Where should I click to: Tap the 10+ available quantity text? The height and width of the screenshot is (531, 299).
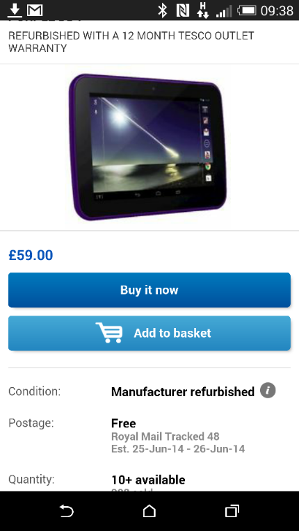(148, 480)
